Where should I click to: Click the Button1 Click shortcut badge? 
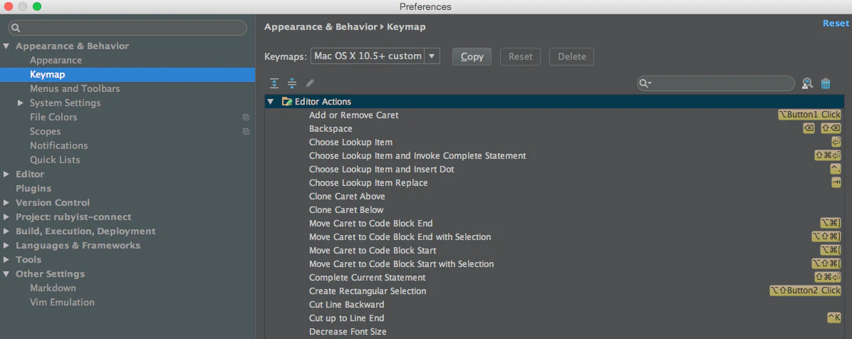click(x=810, y=115)
